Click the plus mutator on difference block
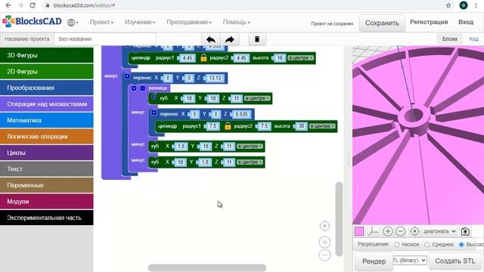This screenshot has height=272, width=484. tap(134, 88)
